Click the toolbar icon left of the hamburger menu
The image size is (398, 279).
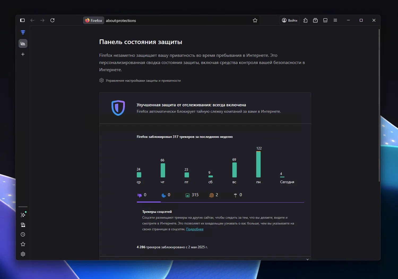[x=325, y=20]
